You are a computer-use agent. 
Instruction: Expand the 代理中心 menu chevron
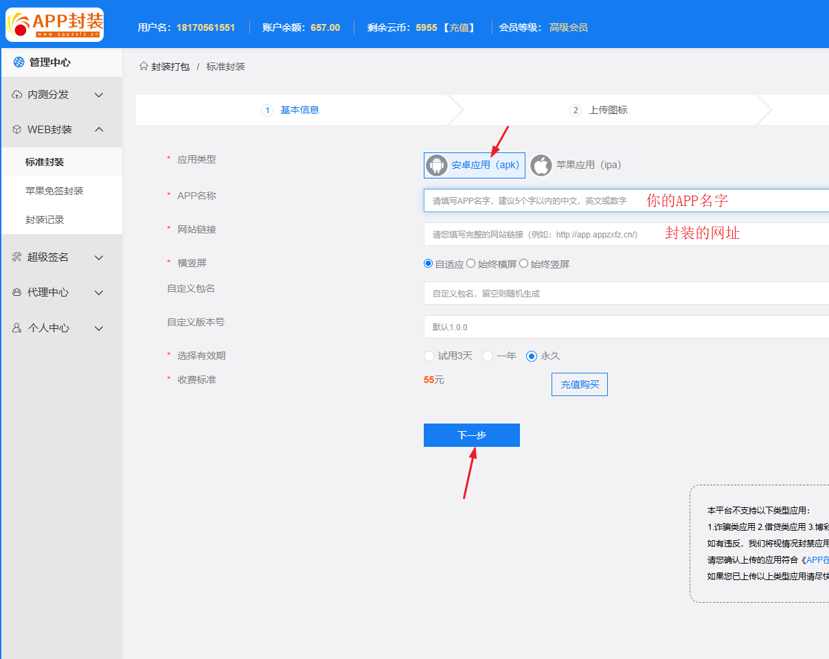pyautogui.click(x=99, y=292)
